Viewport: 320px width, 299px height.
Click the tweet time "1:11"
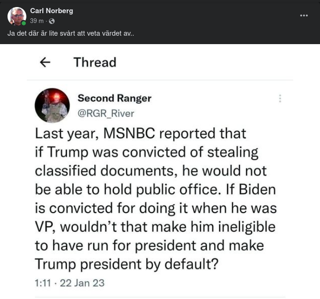click(42, 283)
